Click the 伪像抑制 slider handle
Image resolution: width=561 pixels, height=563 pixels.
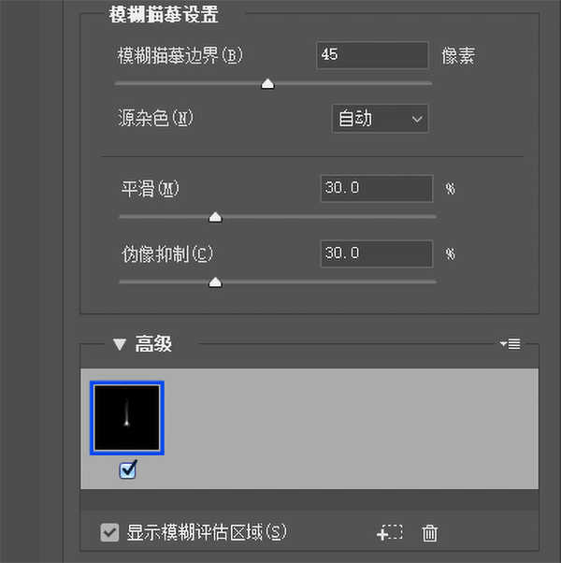click(215, 282)
